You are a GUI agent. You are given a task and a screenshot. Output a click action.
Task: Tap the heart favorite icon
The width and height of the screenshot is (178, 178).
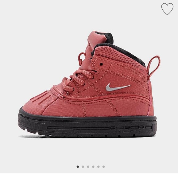pyautogui.click(x=167, y=9)
